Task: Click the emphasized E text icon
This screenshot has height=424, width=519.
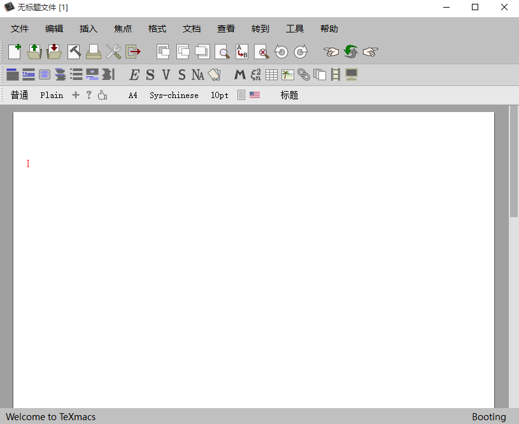Action: pyautogui.click(x=134, y=75)
